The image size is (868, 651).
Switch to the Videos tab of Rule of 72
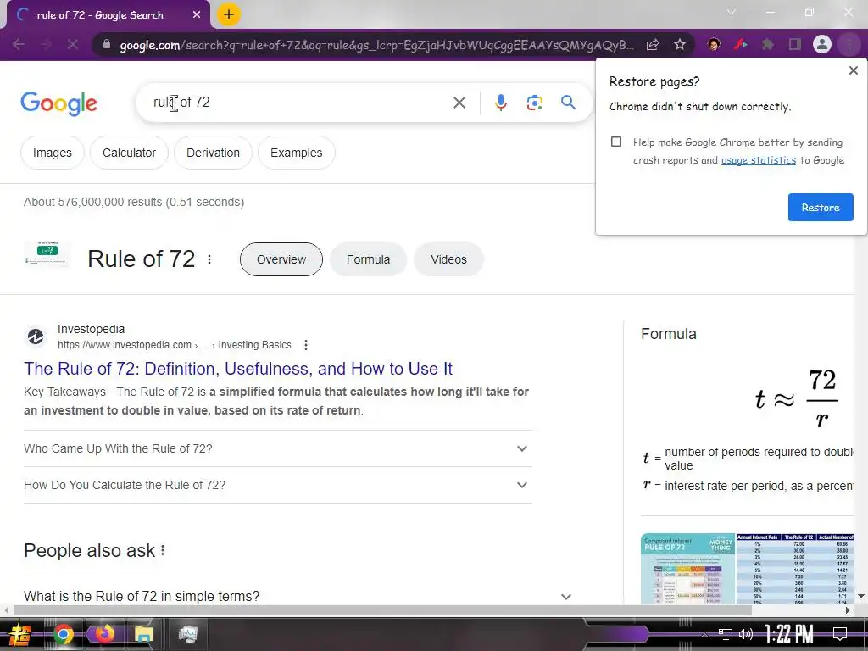tap(448, 259)
